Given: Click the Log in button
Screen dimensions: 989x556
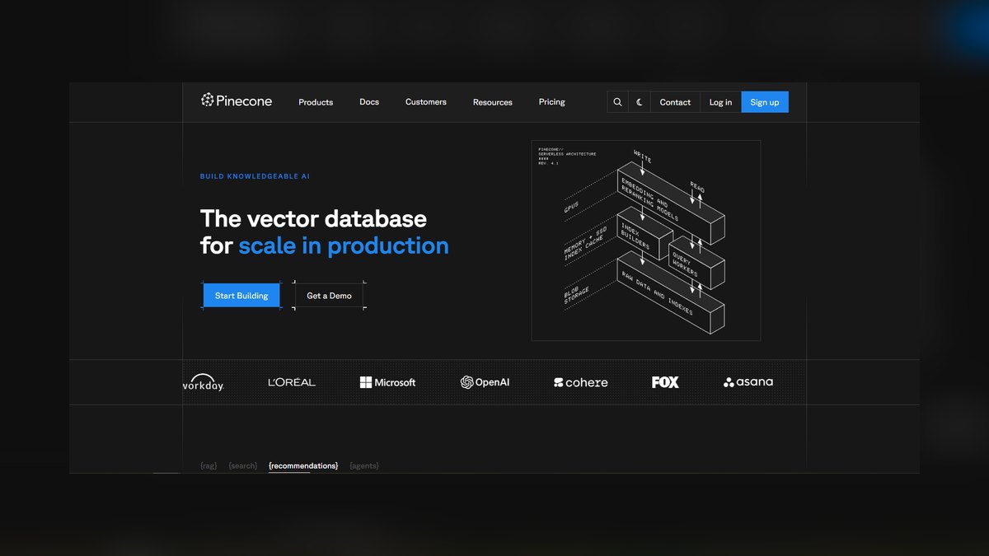Looking at the screenshot, I should pos(720,102).
